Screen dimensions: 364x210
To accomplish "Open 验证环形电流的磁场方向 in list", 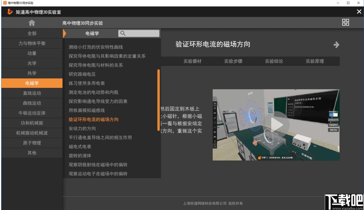I will coord(93,119).
